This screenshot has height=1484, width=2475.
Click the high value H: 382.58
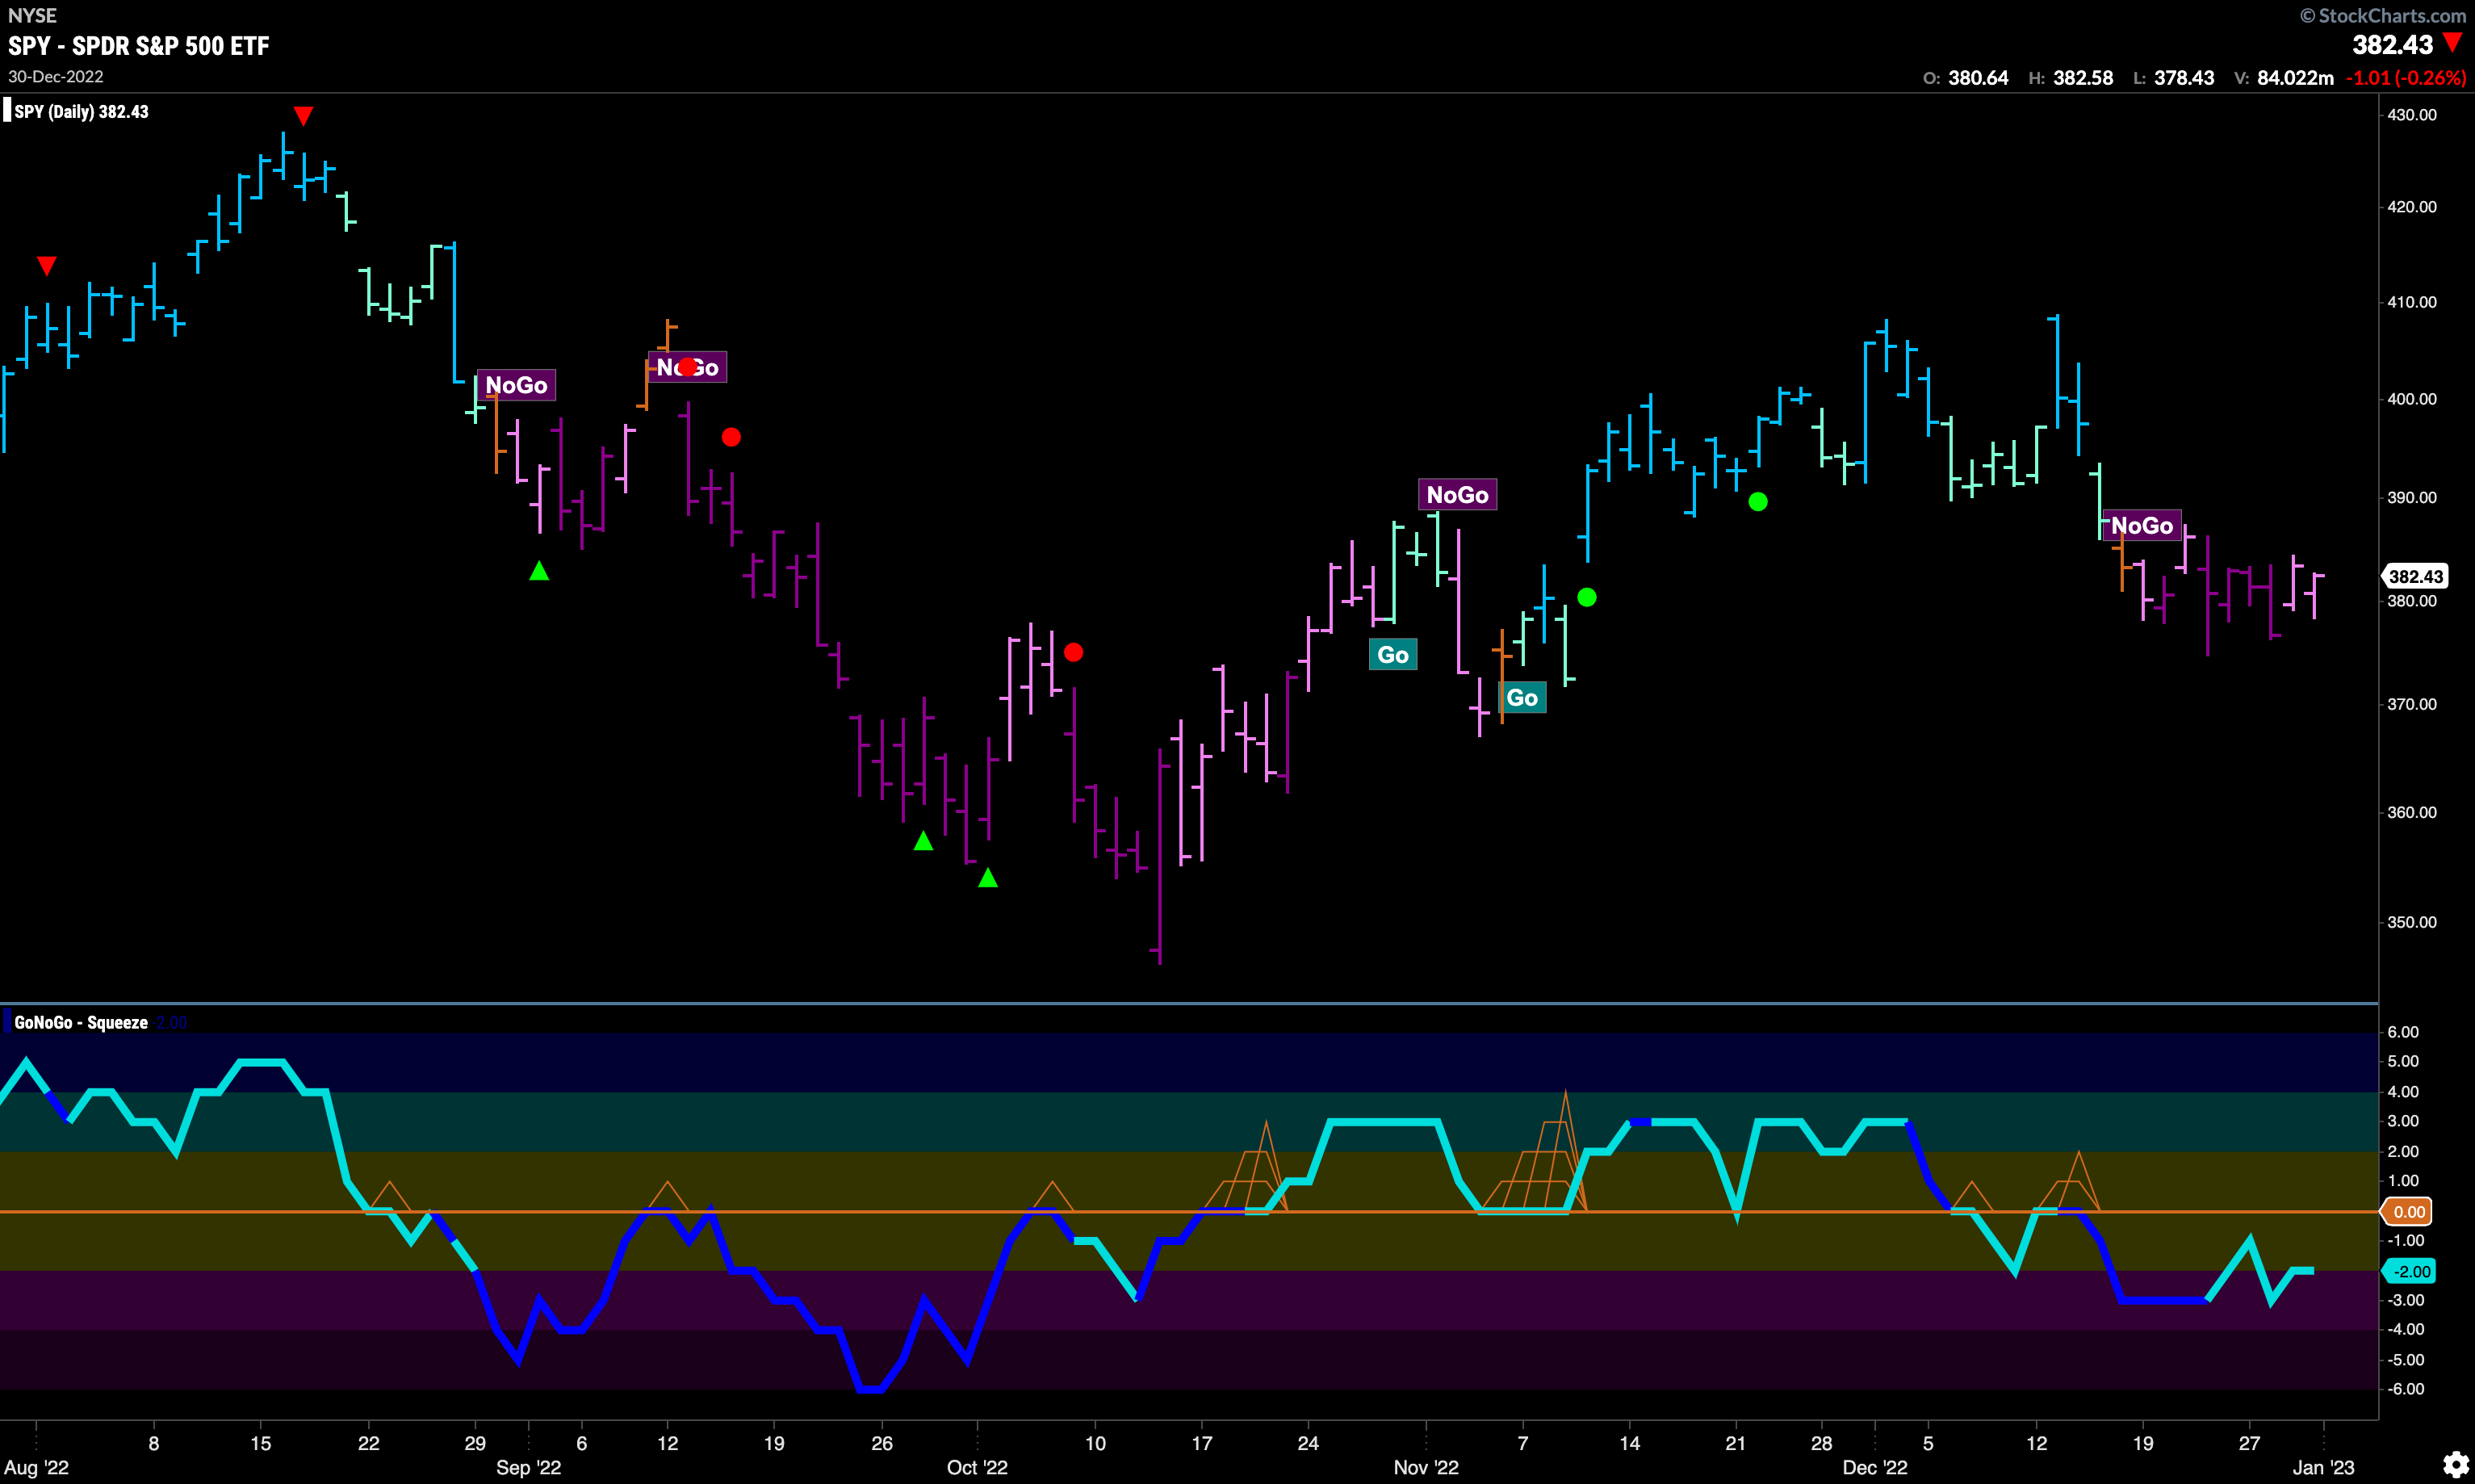point(2070,78)
